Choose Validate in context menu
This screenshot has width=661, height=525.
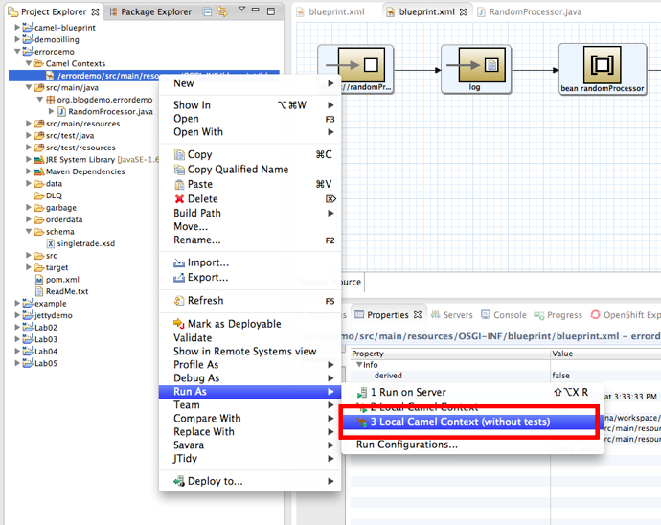(x=250, y=338)
